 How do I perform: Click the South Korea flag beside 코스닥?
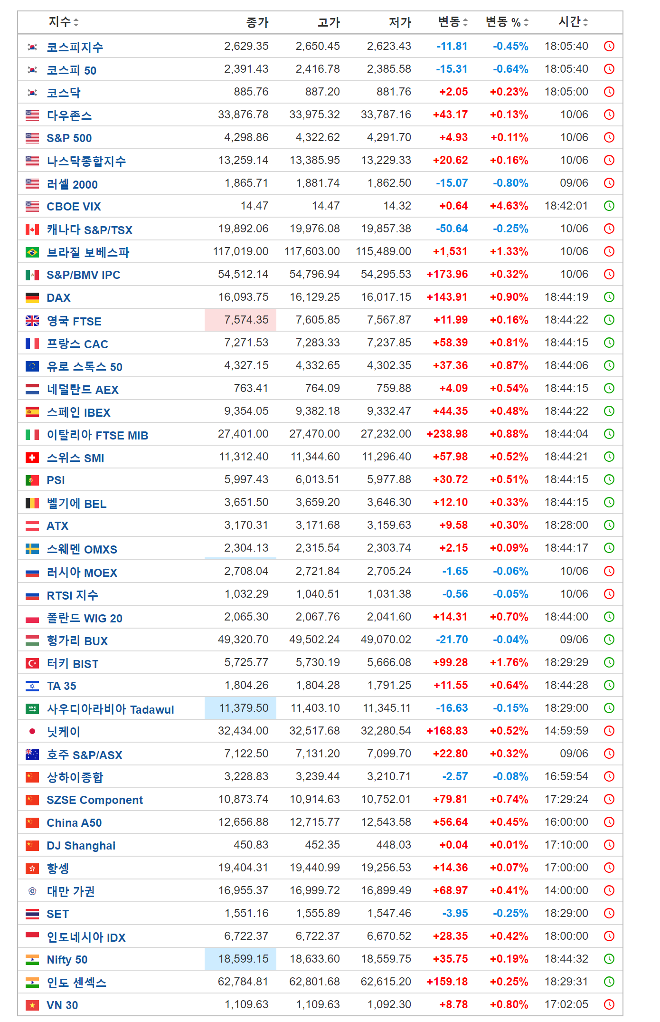[32, 93]
